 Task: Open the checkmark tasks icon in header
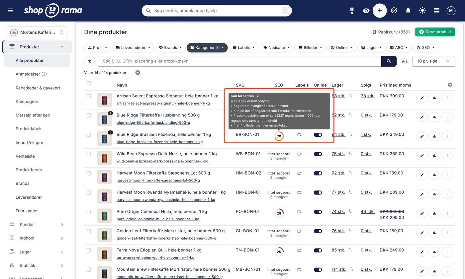394,11
